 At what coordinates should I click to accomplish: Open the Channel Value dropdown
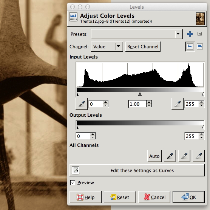point(107,46)
